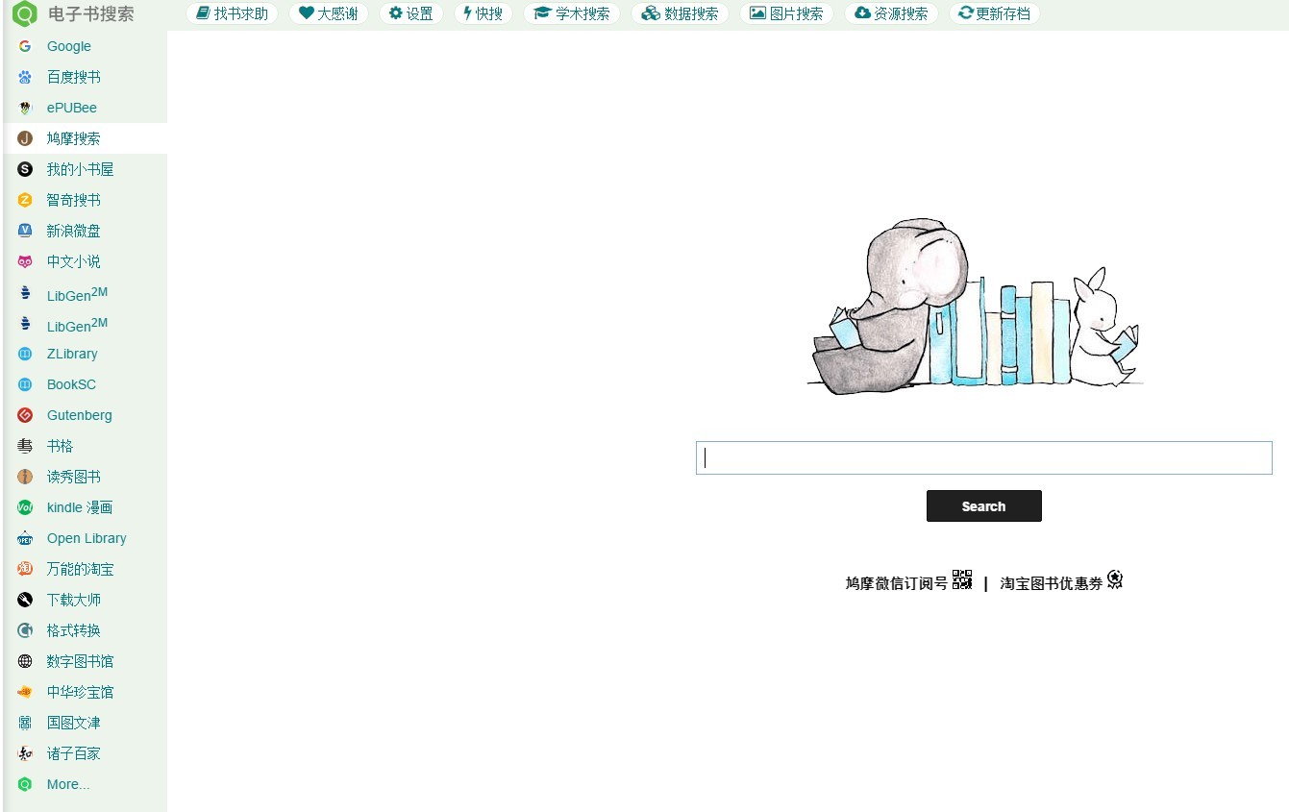The width and height of the screenshot is (1289, 812).
Task: Select 资源搜索 in top bar
Action: coord(891,13)
